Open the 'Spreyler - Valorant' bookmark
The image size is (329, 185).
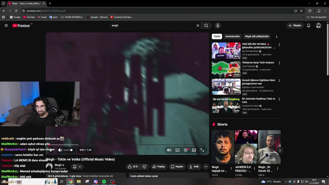pos(97,17)
